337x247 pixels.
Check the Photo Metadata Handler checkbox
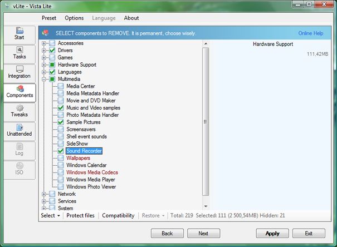click(61, 115)
